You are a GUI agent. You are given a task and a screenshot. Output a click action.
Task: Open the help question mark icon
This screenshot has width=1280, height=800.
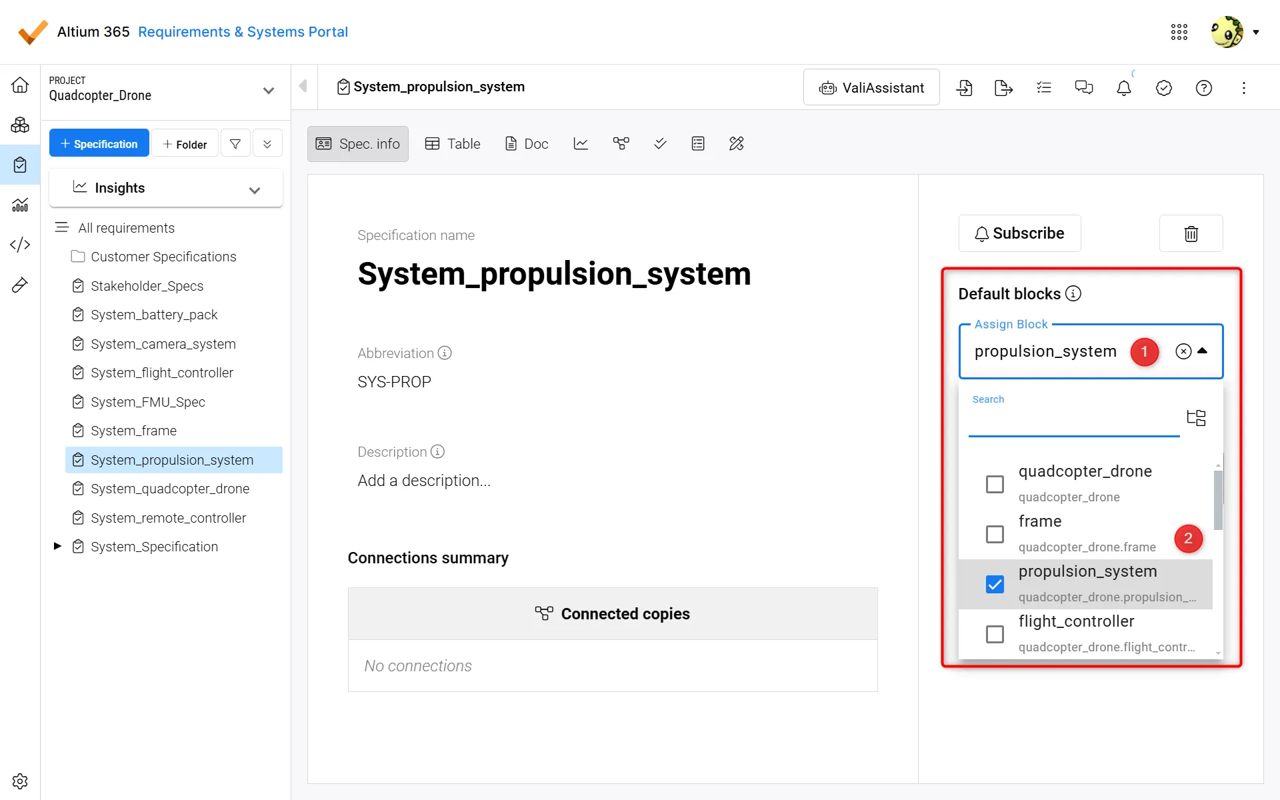(1203, 87)
